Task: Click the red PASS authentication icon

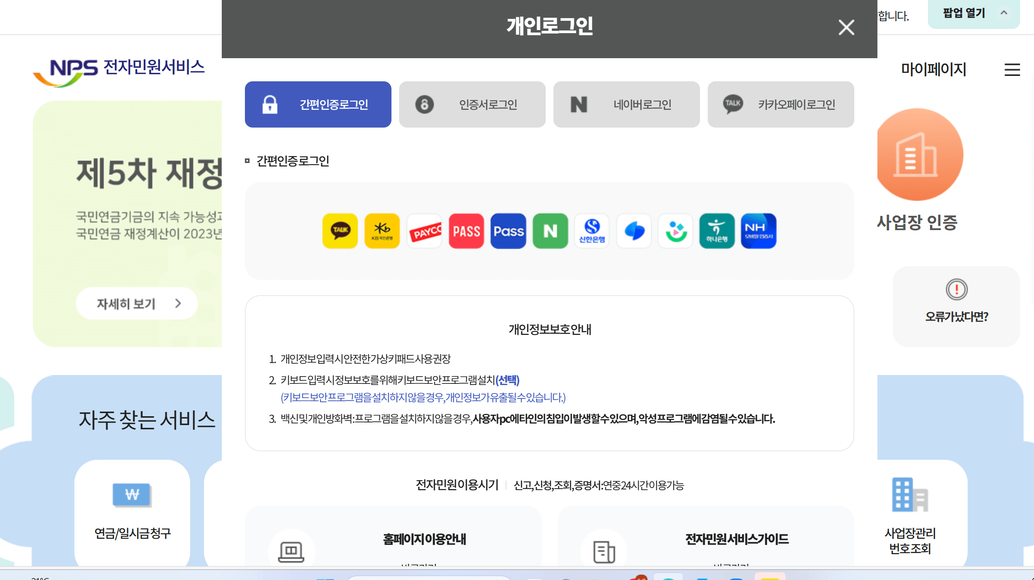Action: coord(466,230)
